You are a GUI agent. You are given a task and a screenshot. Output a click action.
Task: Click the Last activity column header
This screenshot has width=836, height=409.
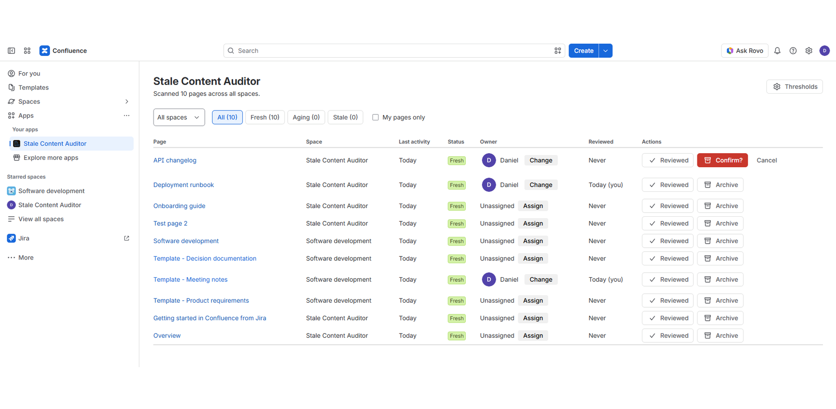(x=414, y=142)
